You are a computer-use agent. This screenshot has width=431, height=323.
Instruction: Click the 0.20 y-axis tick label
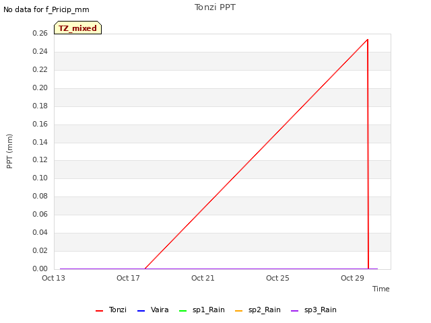point(40,87)
